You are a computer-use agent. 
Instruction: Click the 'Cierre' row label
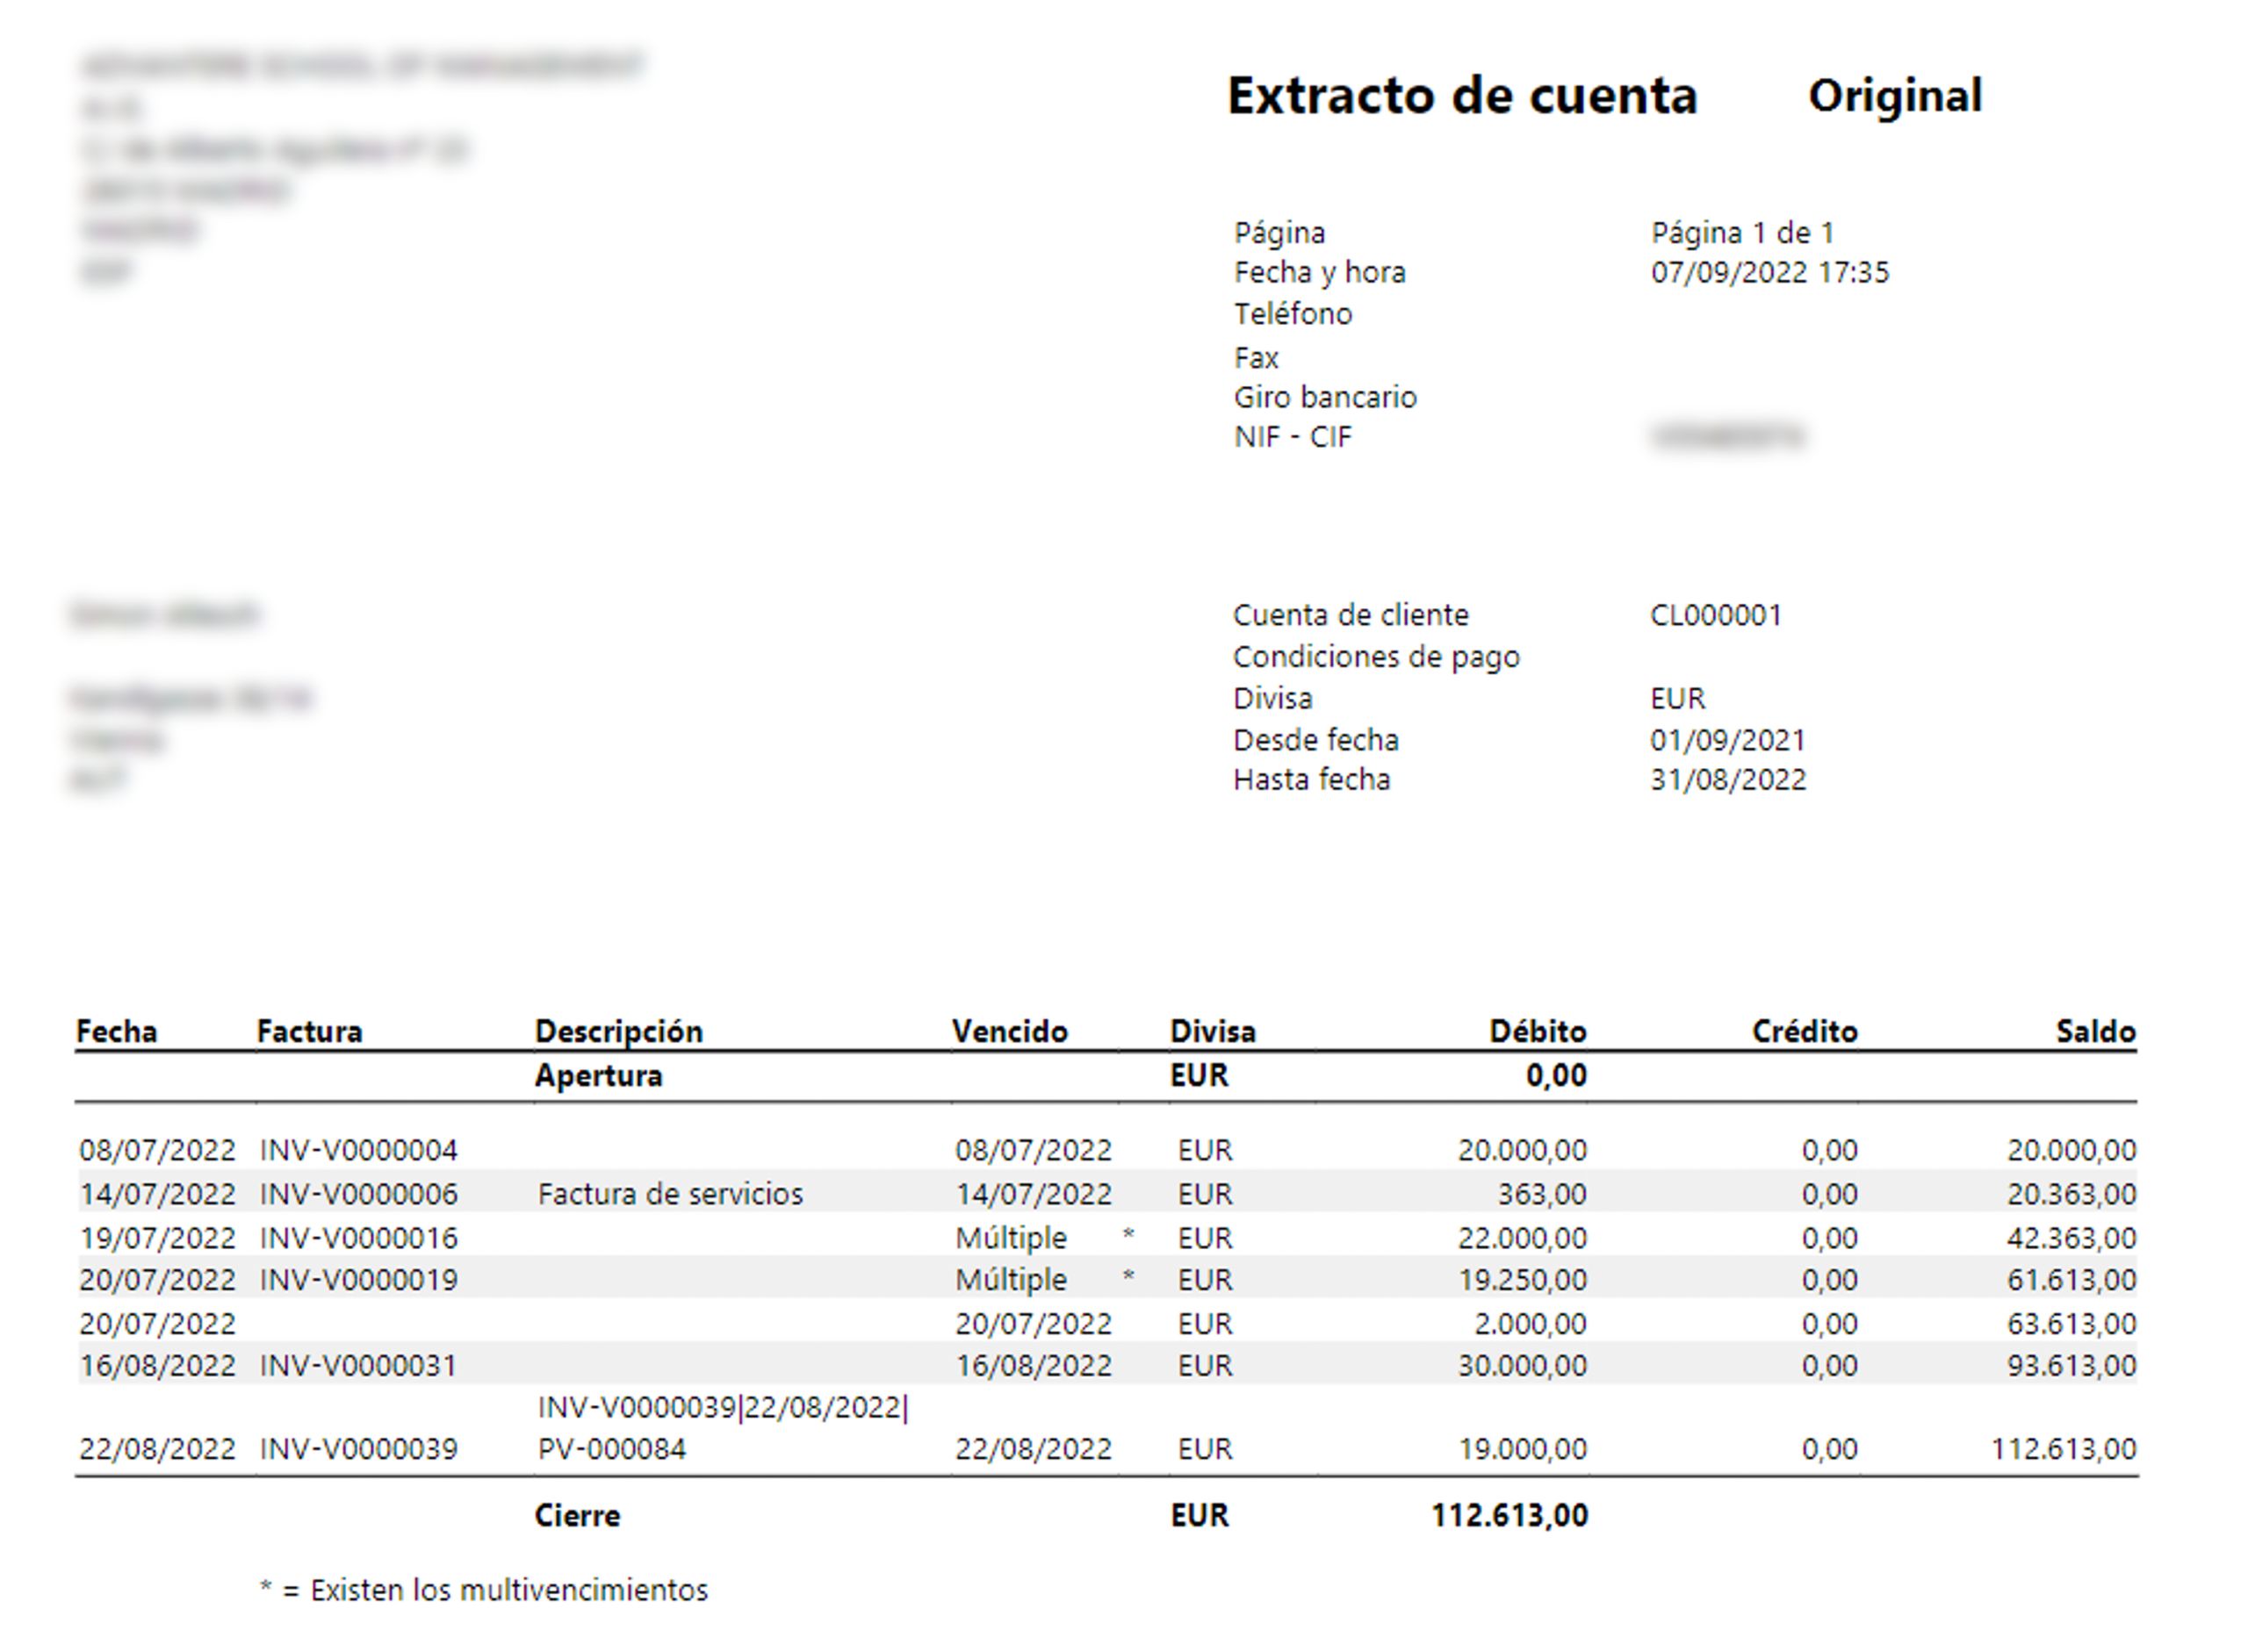[x=577, y=1516]
